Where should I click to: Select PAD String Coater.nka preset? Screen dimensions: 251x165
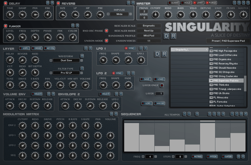point(225,76)
